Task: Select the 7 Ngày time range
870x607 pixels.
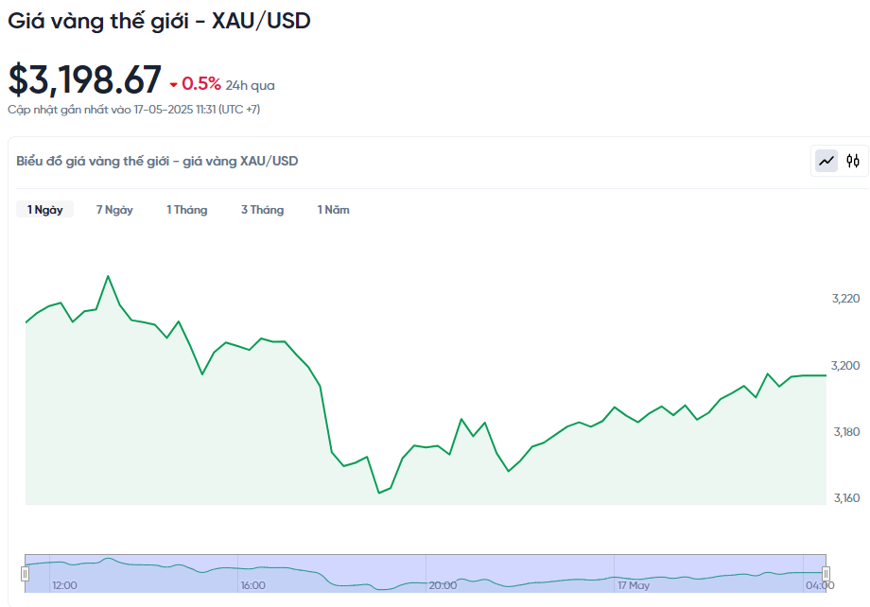Action: pyautogui.click(x=114, y=210)
